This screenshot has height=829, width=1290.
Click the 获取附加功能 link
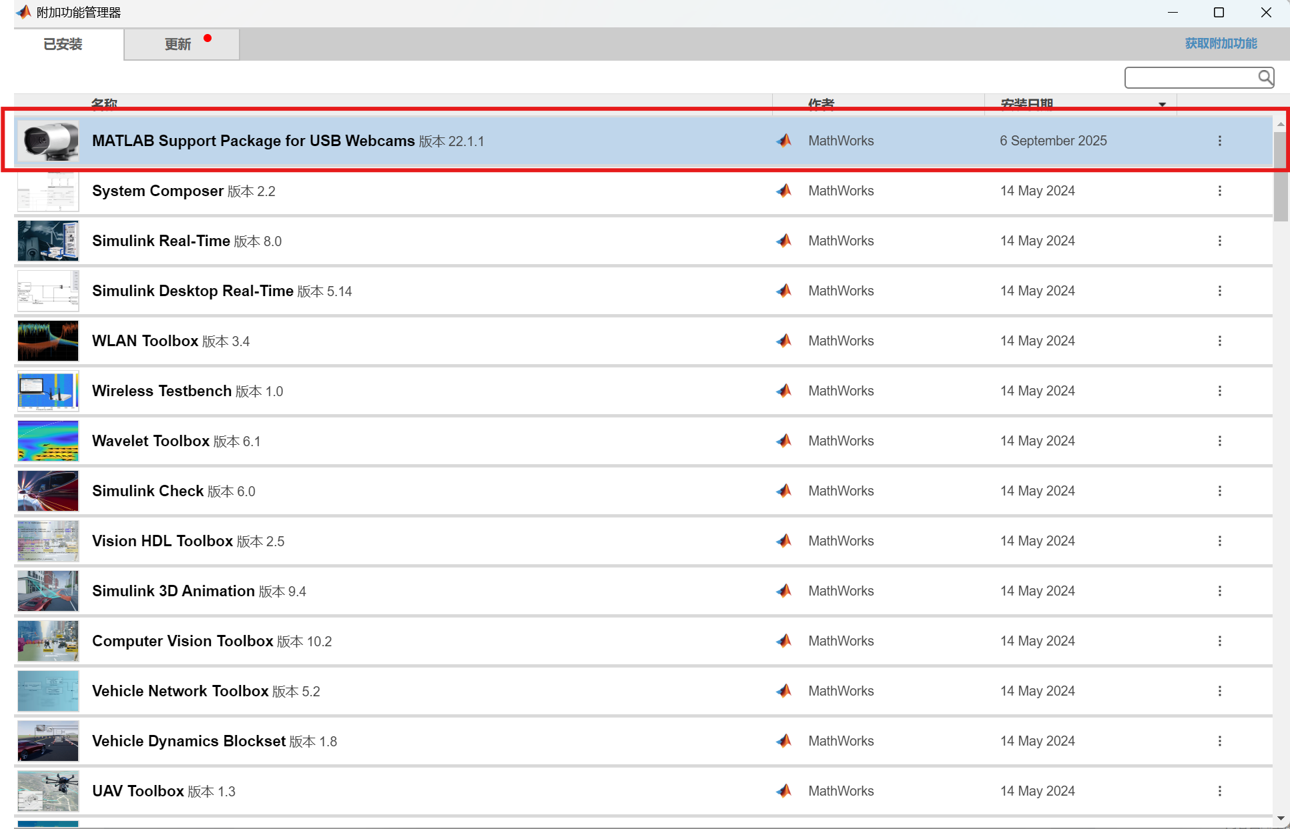click(1220, 43)
